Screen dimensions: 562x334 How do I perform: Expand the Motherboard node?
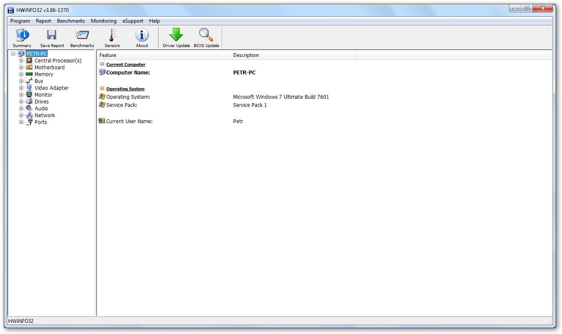pos(21,68)
